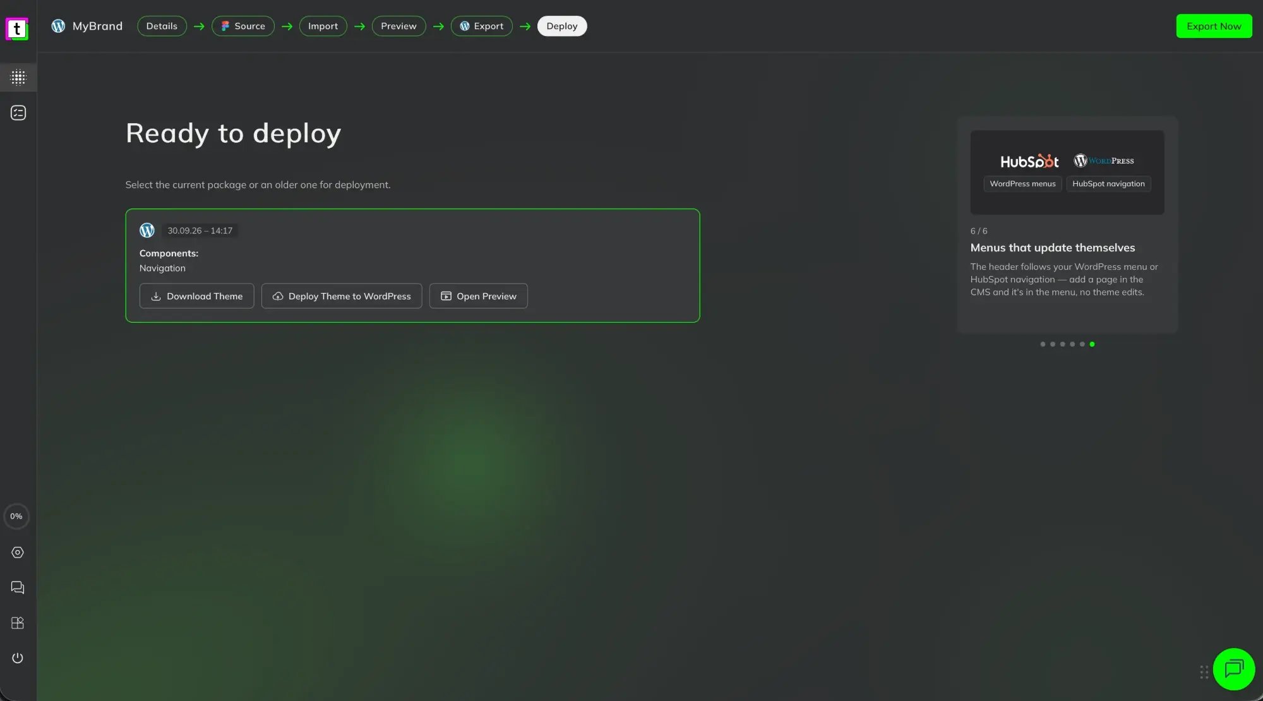Click the Menus that update themselves heading

pos(1053,248)
